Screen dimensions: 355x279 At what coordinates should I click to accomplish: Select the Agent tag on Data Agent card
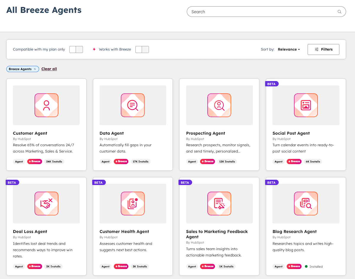pos(105,161)
